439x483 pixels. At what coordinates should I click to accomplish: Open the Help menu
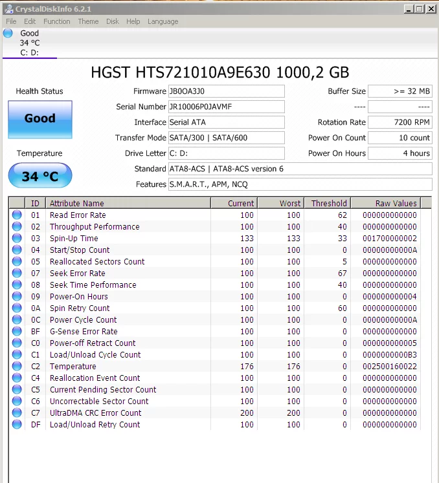[x=133, y=21]
